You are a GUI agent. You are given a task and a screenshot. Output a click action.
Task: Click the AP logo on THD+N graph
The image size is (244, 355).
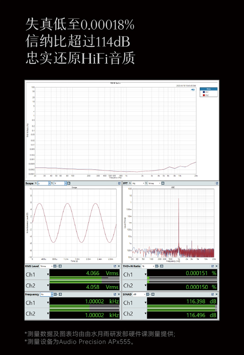(x=193, y=89)
